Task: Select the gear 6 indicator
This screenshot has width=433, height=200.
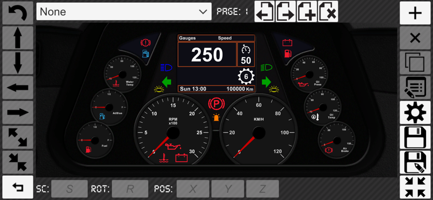Action: (x=246, y=76)
